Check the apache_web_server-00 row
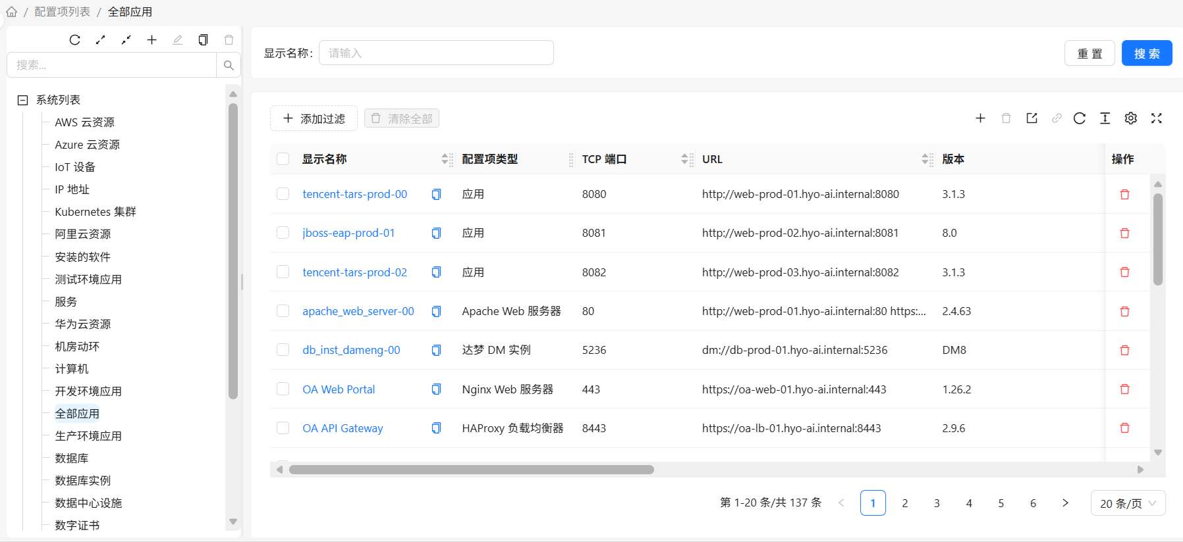The height and width of the screenshot is (542, 1183). point(283,311)
